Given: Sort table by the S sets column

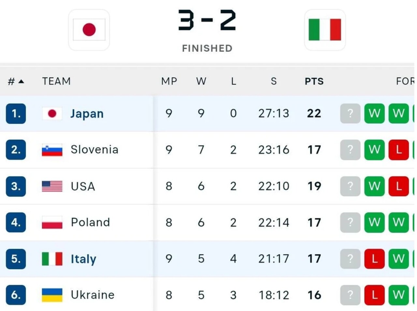Looking at the screenshot, I should pyautogui.click(x=274, y=81).
